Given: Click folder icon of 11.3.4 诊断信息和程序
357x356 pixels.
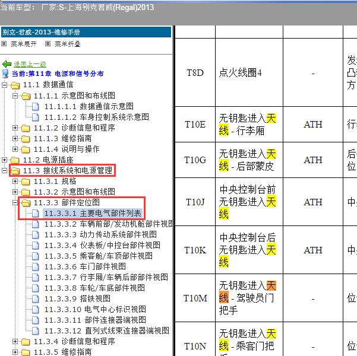Looking at the screenshot, I should pyautogui.click(x=26, y=342).
